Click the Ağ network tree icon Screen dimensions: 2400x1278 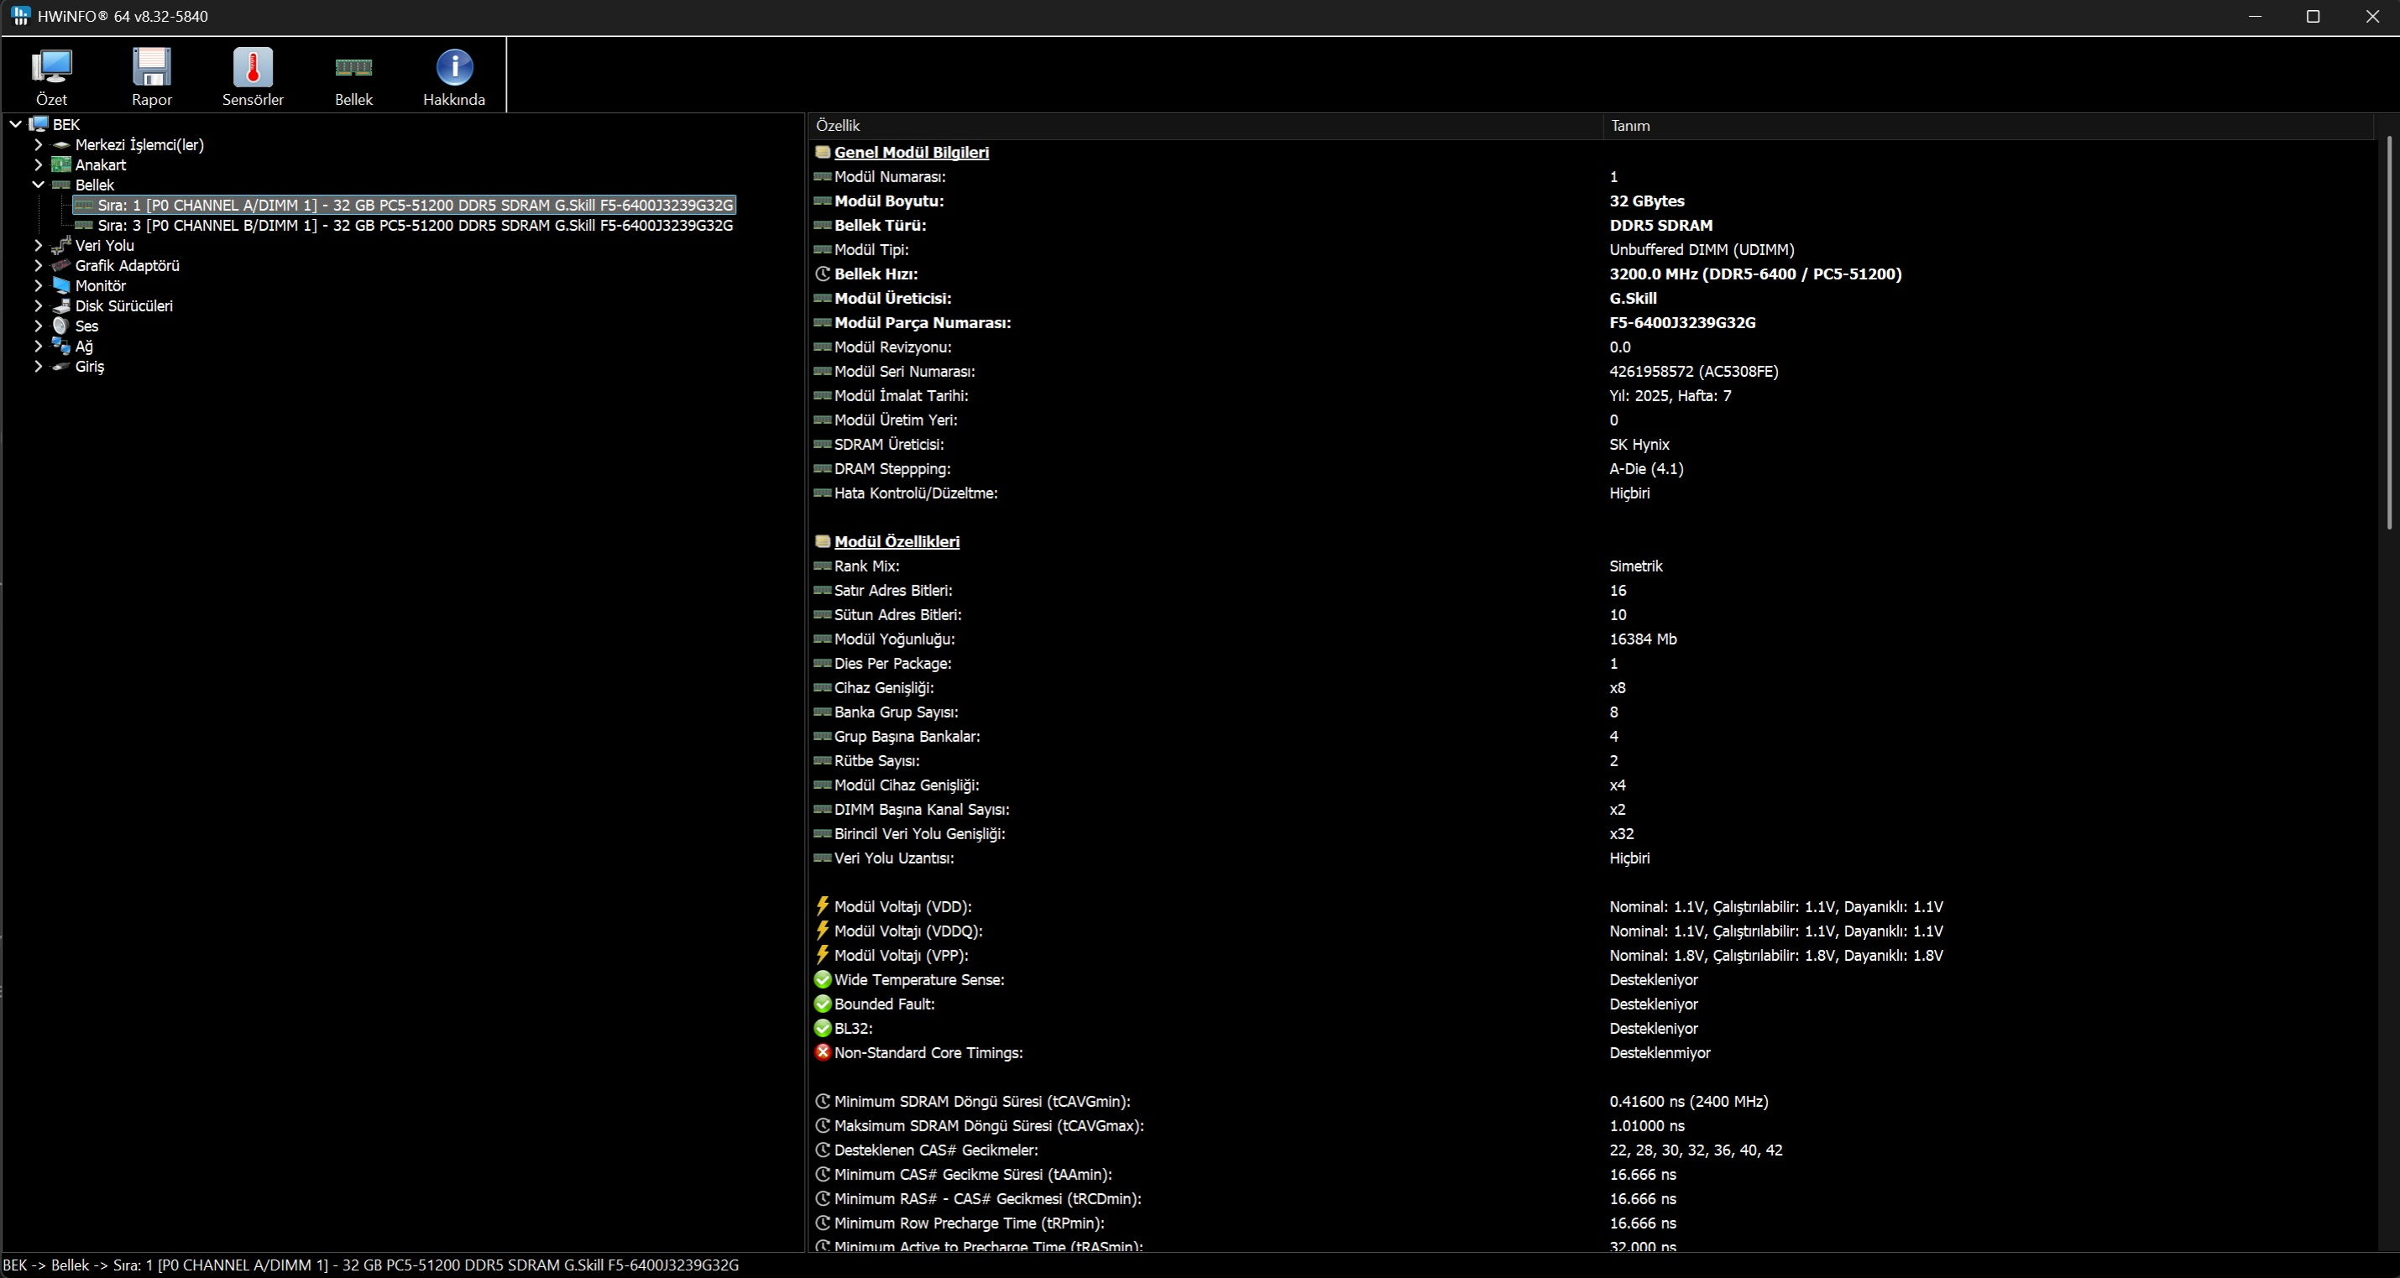pos(60,347)
